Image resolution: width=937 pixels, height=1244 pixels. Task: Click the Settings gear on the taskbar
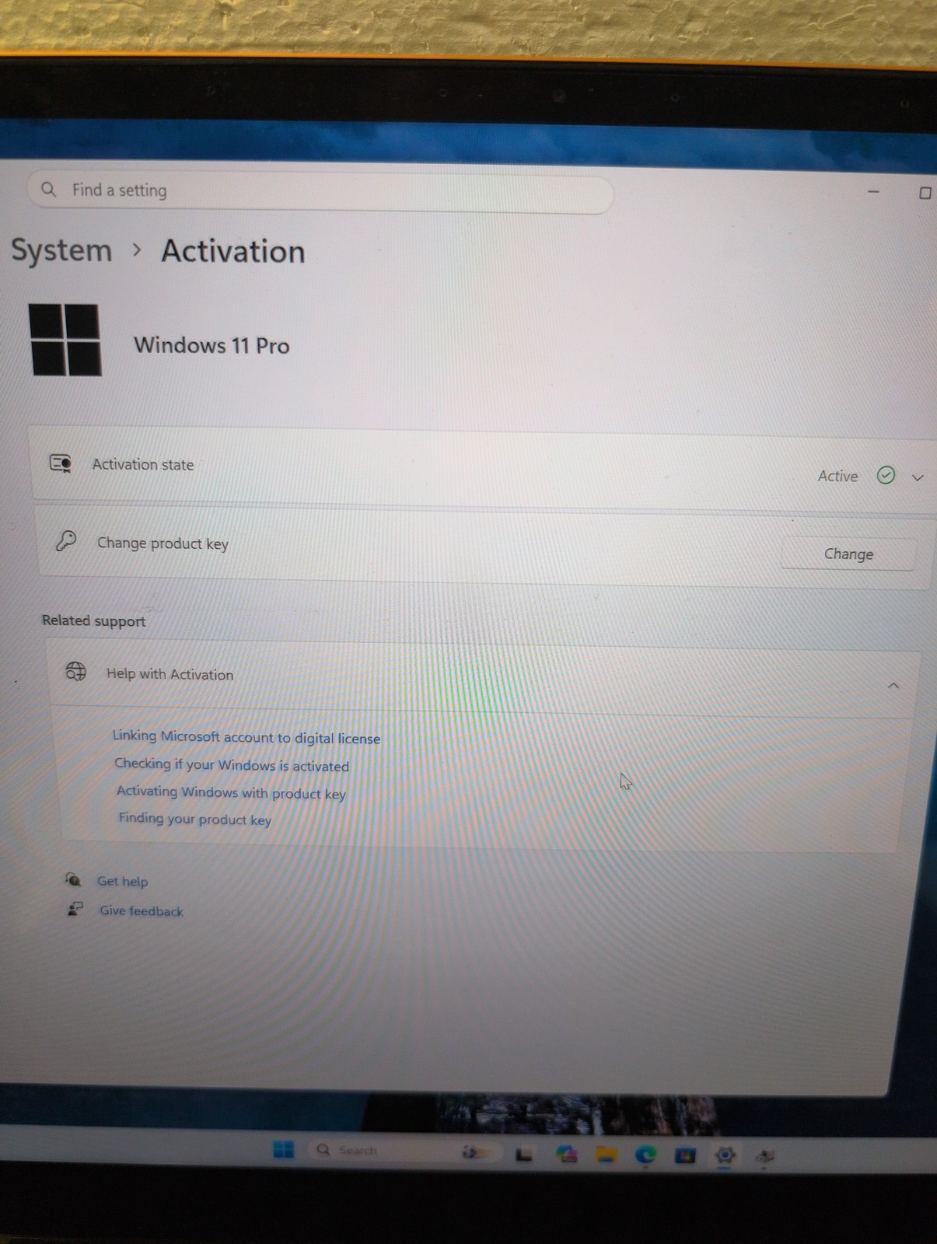pyautogui.click(x=725, y=1155)
